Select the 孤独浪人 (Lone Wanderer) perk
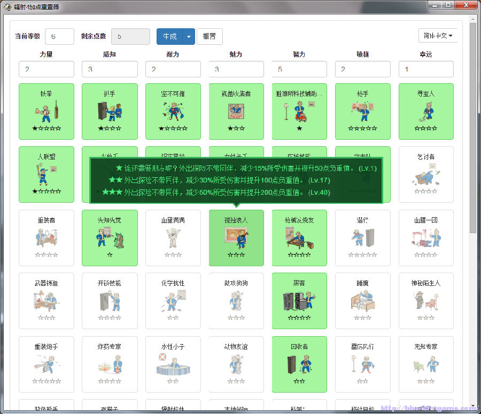Viewport: 481px width, 414px height. point(236,237)
